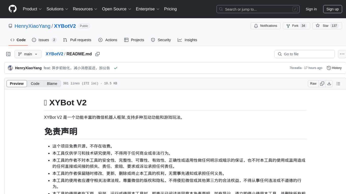This screenshot has width=346, height=194.
Task: Click the Sign up button
Action: pos(333,9)
